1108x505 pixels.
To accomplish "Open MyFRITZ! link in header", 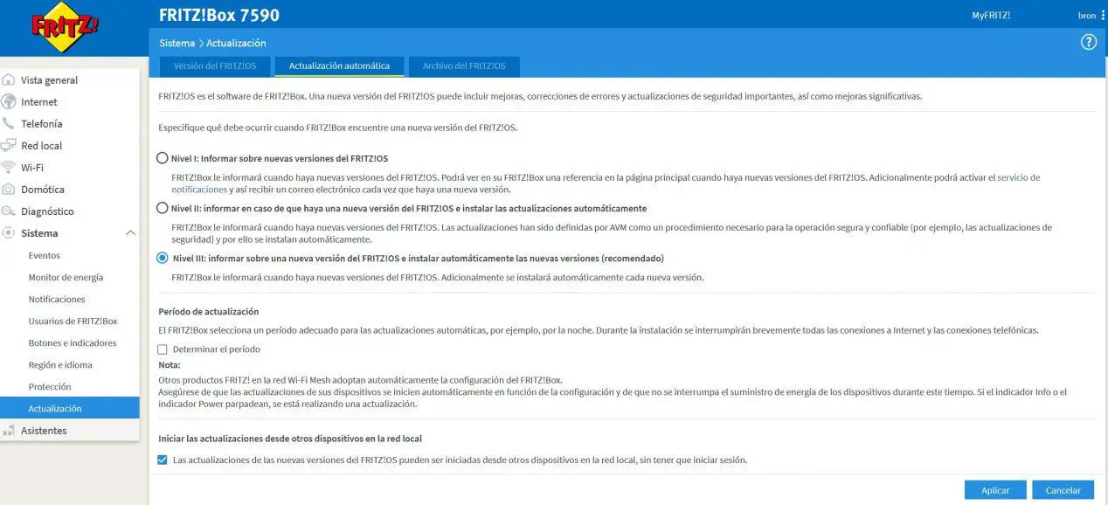I will tap(991, 15).
